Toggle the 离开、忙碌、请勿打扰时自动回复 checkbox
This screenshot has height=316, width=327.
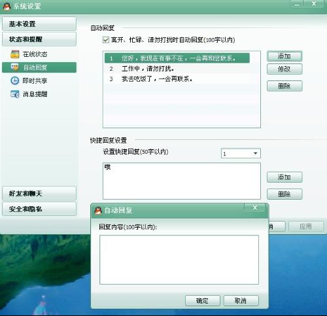(x=106, y=40)
